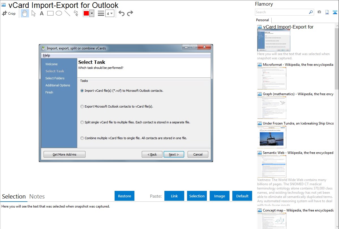Select the Crop tool
Screen dimensions: 339x229
pyautogui.click(x=9, y=13)
